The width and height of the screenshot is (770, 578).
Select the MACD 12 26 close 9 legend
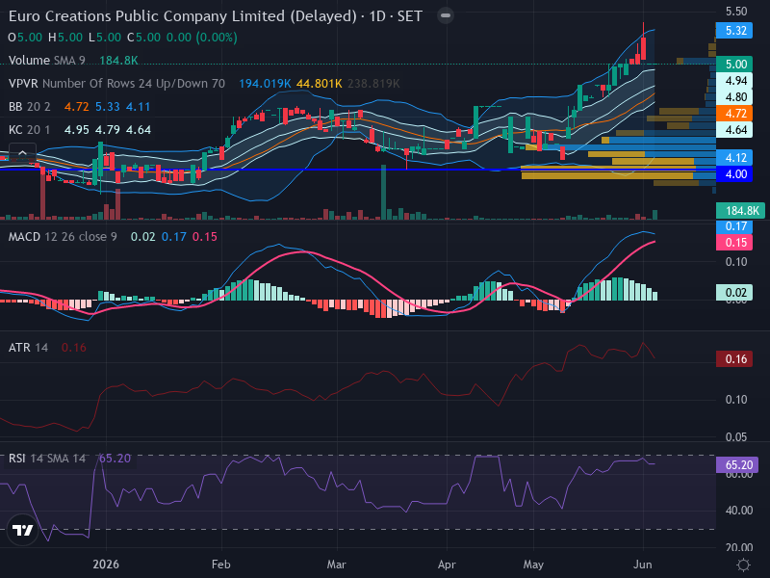pyautogui.click(x=63, y=237)
